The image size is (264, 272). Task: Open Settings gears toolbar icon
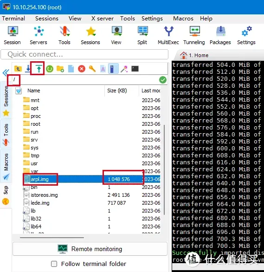pyautogui.click(x=246, y=35)
